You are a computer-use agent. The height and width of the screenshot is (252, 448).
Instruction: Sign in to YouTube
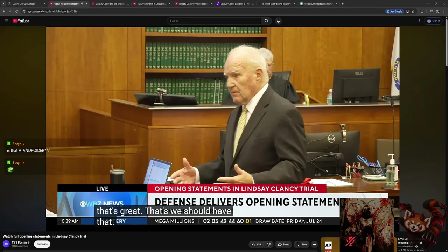433,21
